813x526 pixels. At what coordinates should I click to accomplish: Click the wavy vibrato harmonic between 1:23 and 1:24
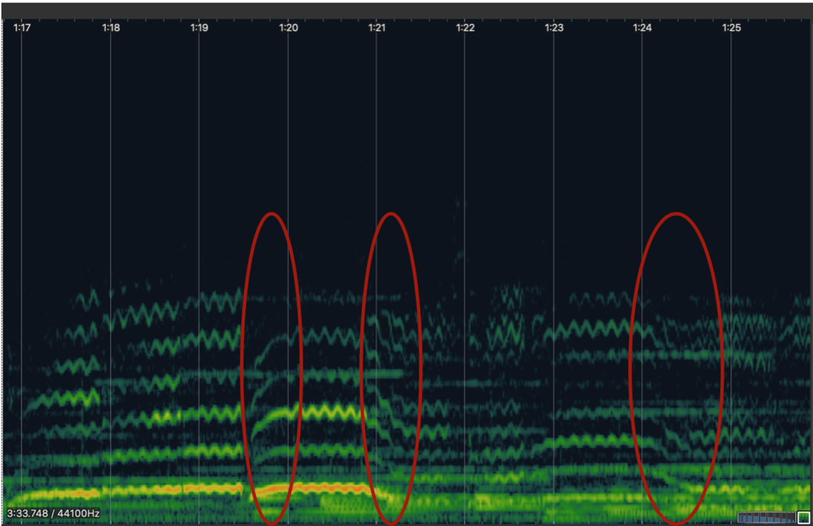click(593, 328)
